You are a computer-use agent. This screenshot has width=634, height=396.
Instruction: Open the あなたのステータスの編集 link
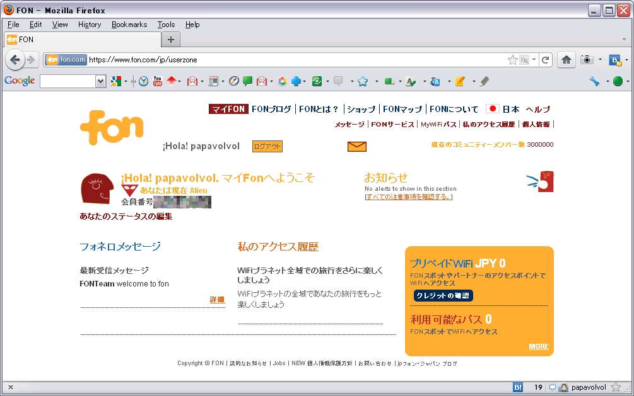click(x=126, y=216)
